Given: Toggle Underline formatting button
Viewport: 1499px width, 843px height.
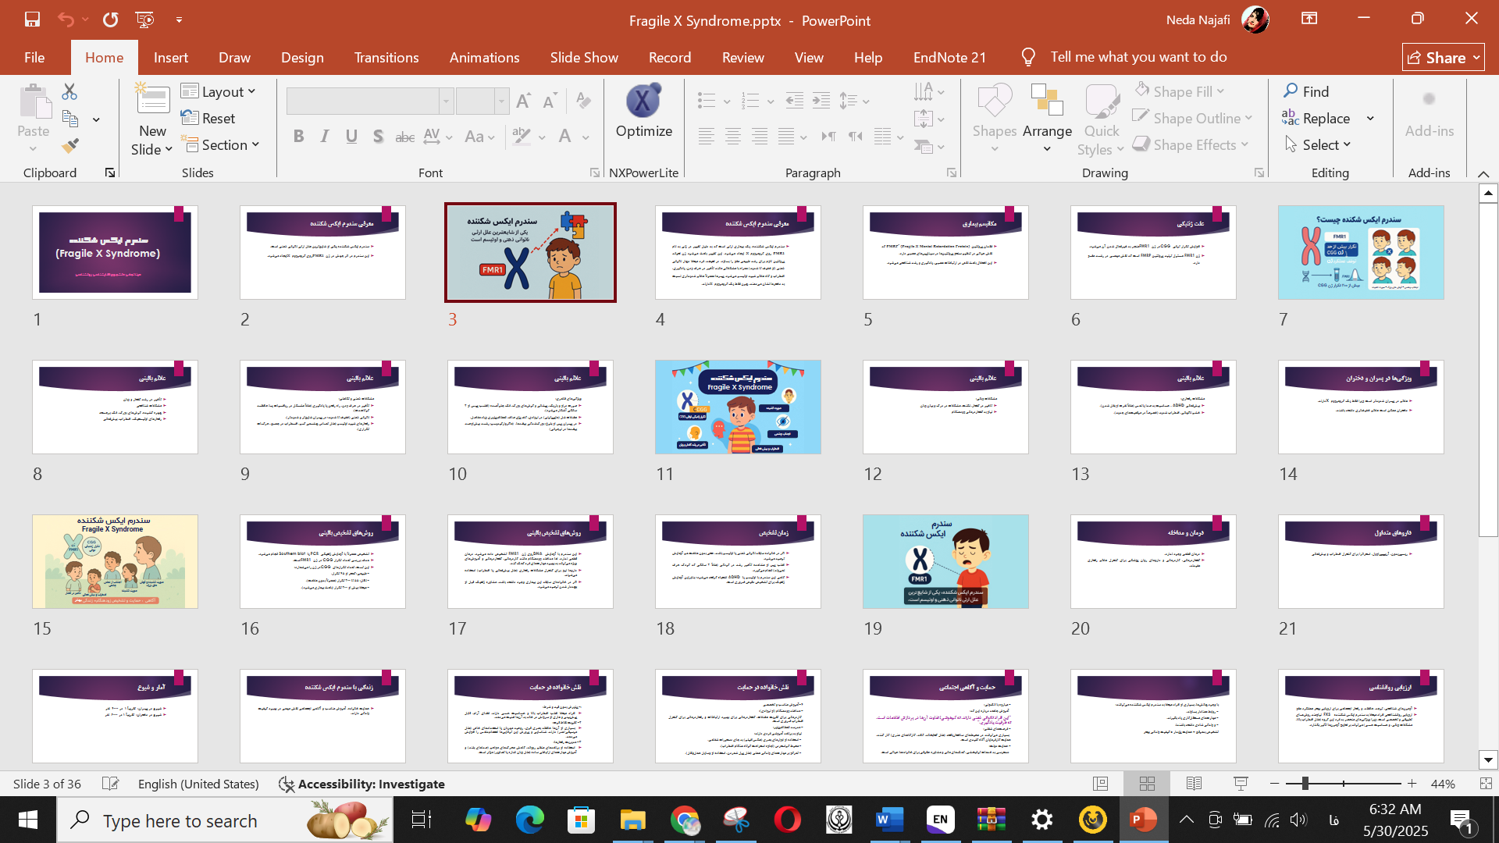Looking at the screenshot, I should (351, 137).
